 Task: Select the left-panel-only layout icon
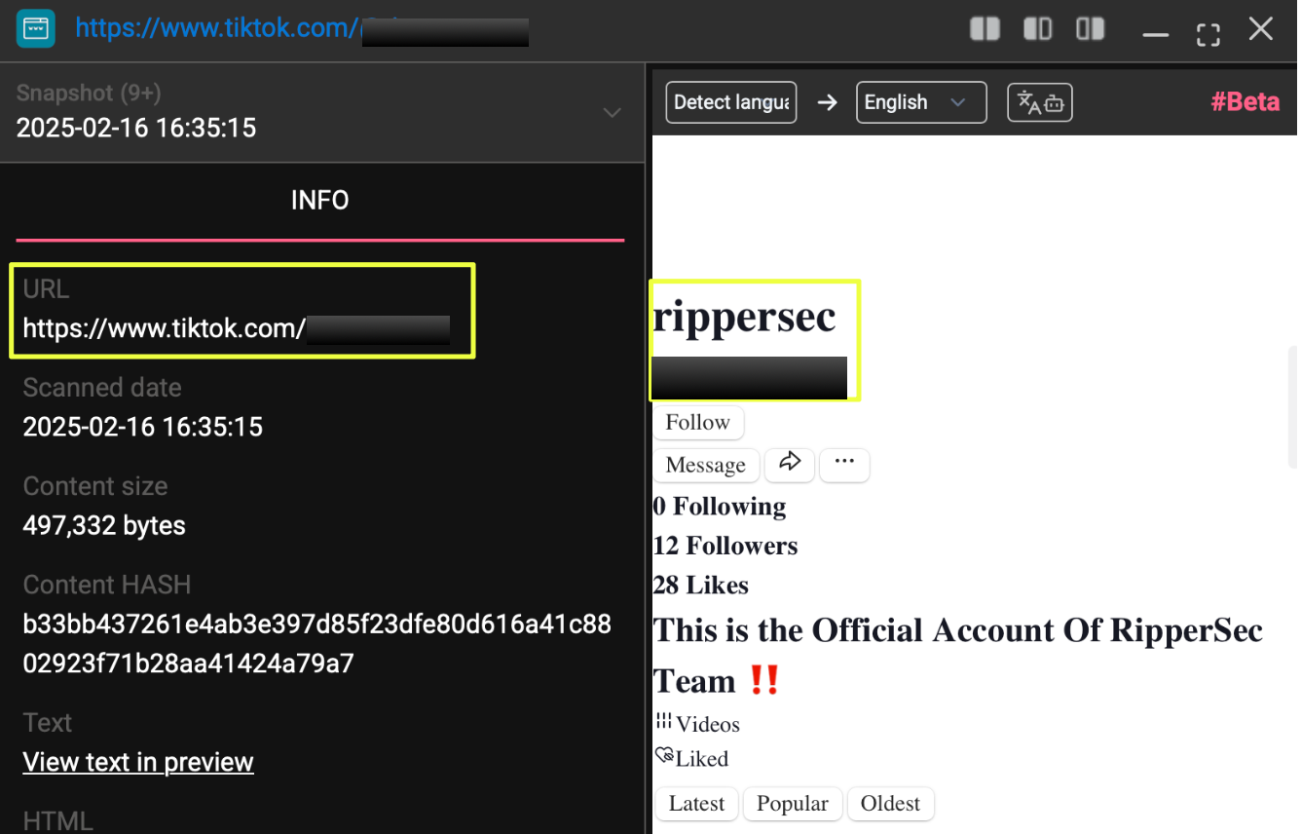point(1037,29)
